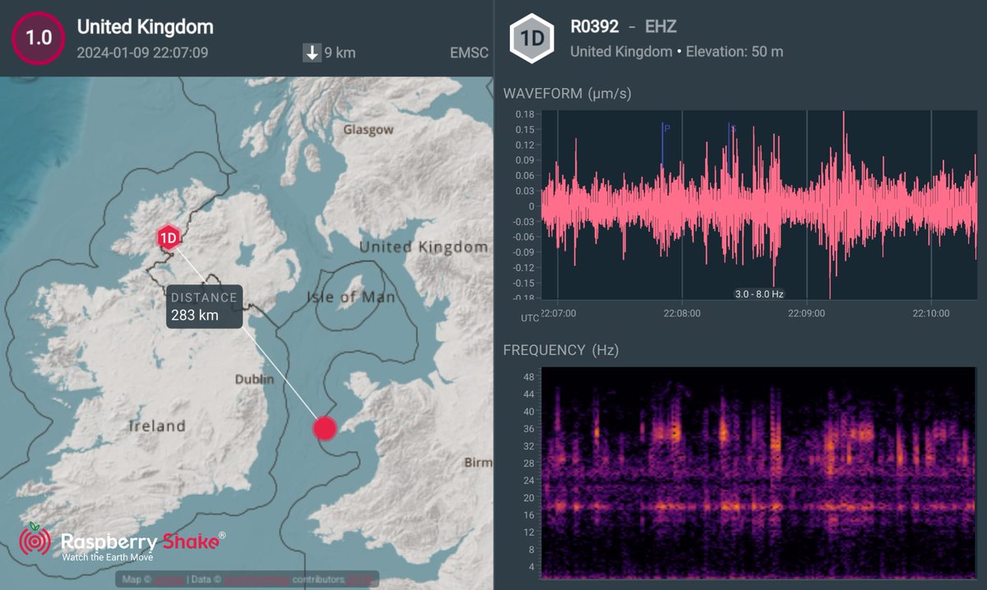Click the DISTANCE 283 km tooltip
Image resolution: width=987 pixels, height=590 pixels.
204,307
